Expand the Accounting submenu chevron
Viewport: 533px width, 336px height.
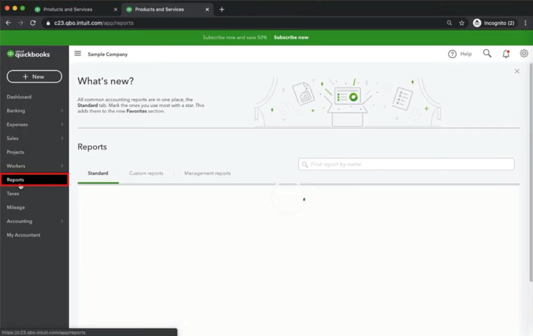tap(62, 221)
